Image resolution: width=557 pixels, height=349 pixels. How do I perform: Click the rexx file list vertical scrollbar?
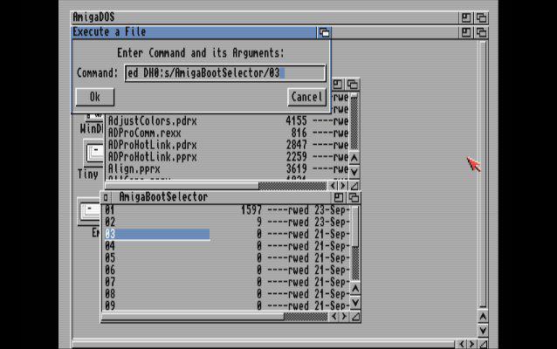coord(354,122)
